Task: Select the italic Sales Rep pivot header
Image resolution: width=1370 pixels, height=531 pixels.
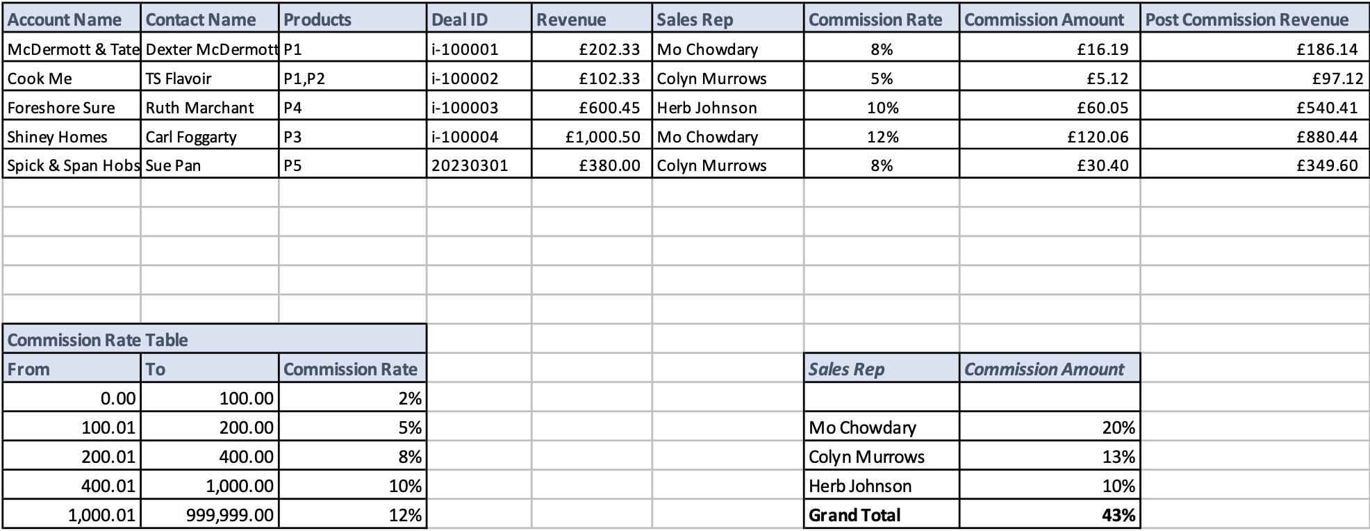Action: tap(881, 369)
